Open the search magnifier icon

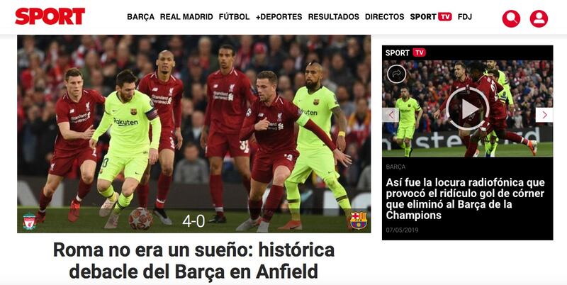511,18
